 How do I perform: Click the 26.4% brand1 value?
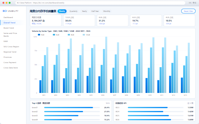(x=107, y=108)
